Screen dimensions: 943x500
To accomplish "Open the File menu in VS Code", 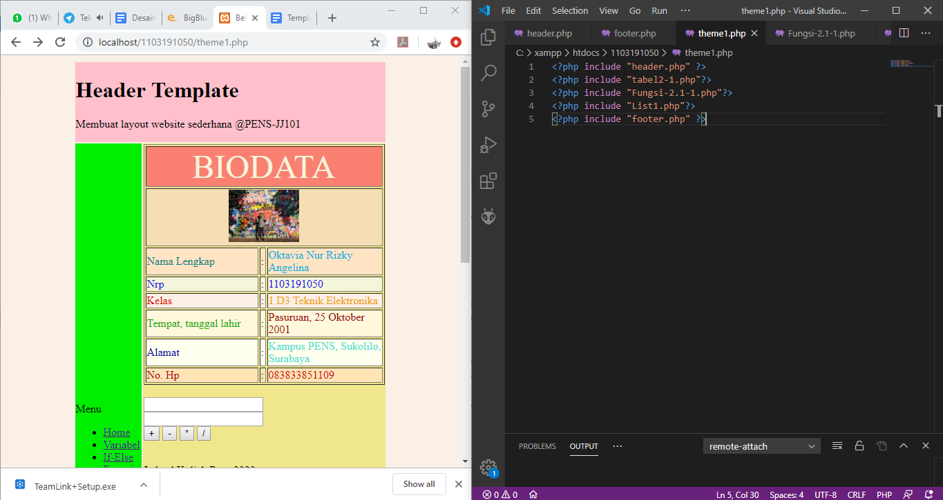I will 508,10.
